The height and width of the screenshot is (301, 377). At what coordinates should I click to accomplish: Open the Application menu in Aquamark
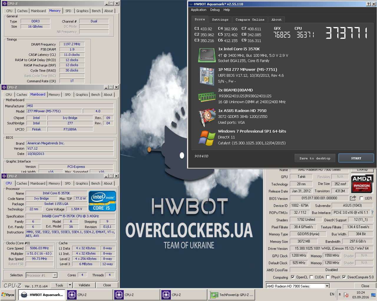199,10
